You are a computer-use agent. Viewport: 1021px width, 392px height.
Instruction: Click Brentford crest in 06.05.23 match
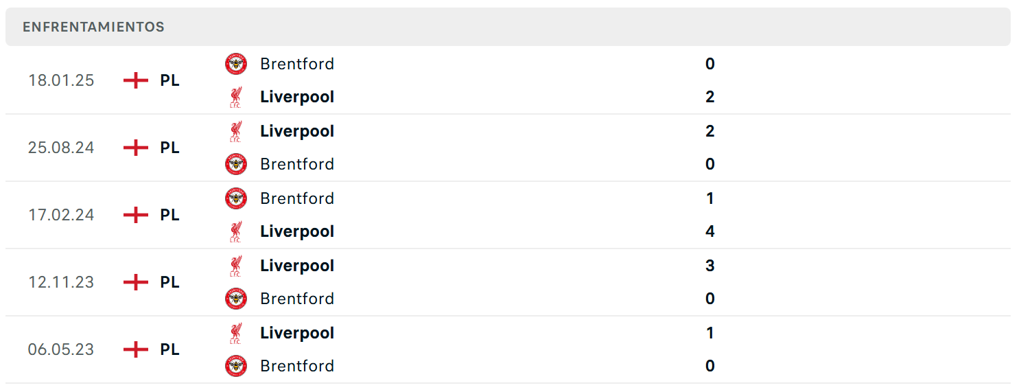(236, 366)
